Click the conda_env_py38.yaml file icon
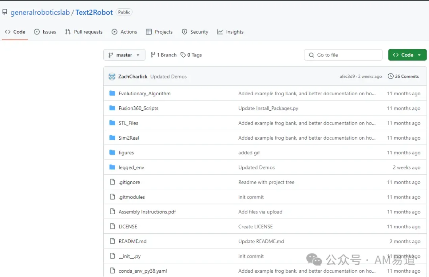The height and width of the screenshot is (277, 429). 112,270
